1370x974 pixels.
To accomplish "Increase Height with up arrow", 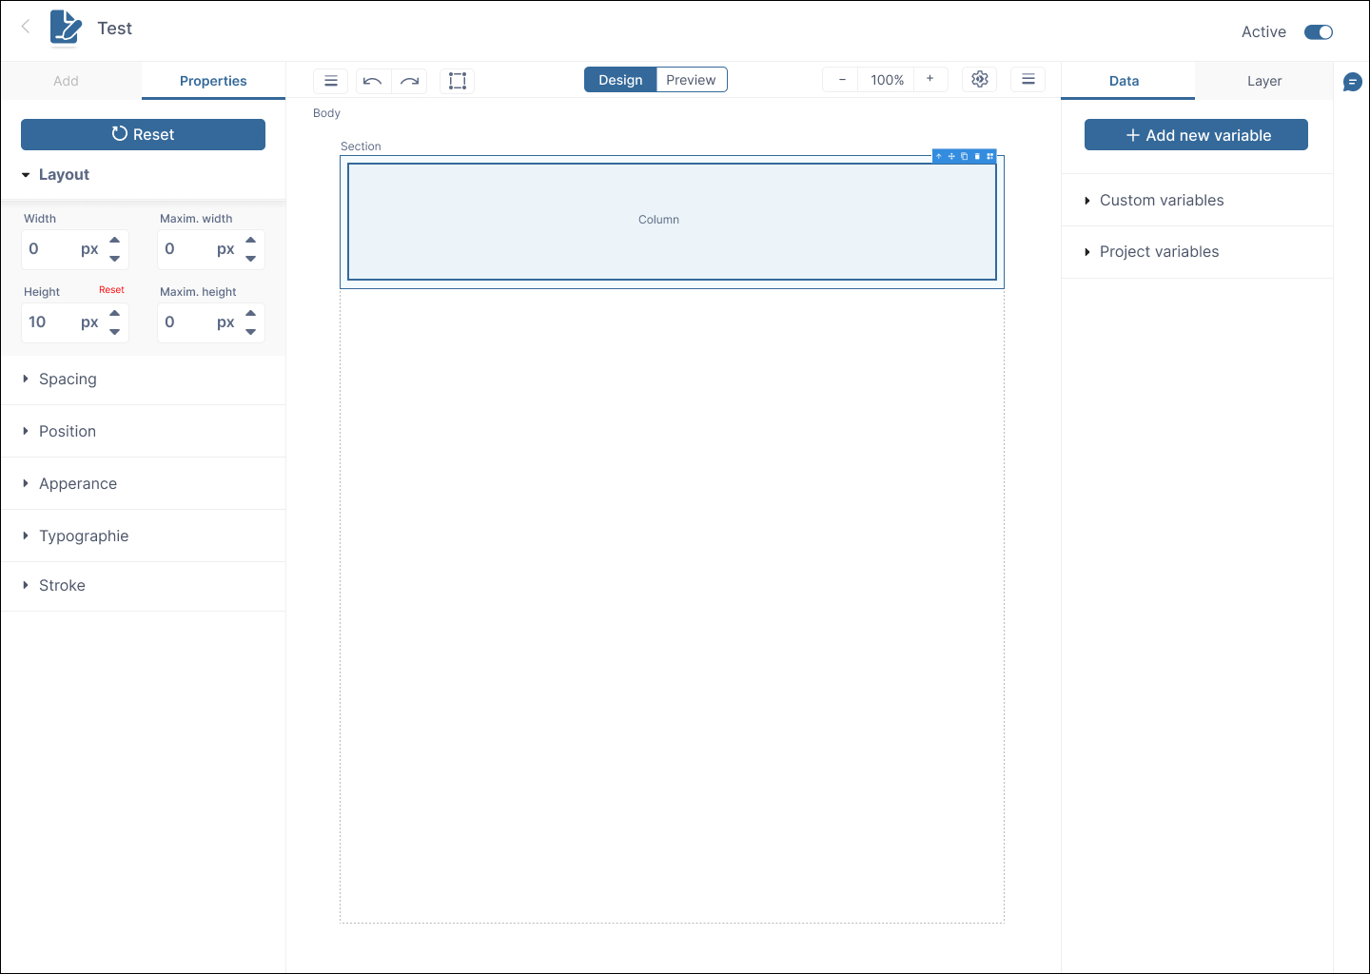I will [115, 313].
